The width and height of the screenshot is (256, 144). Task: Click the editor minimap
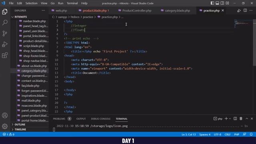[243, 24]
